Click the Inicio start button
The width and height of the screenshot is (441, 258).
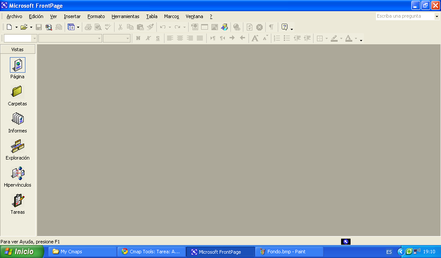[22, 252]
